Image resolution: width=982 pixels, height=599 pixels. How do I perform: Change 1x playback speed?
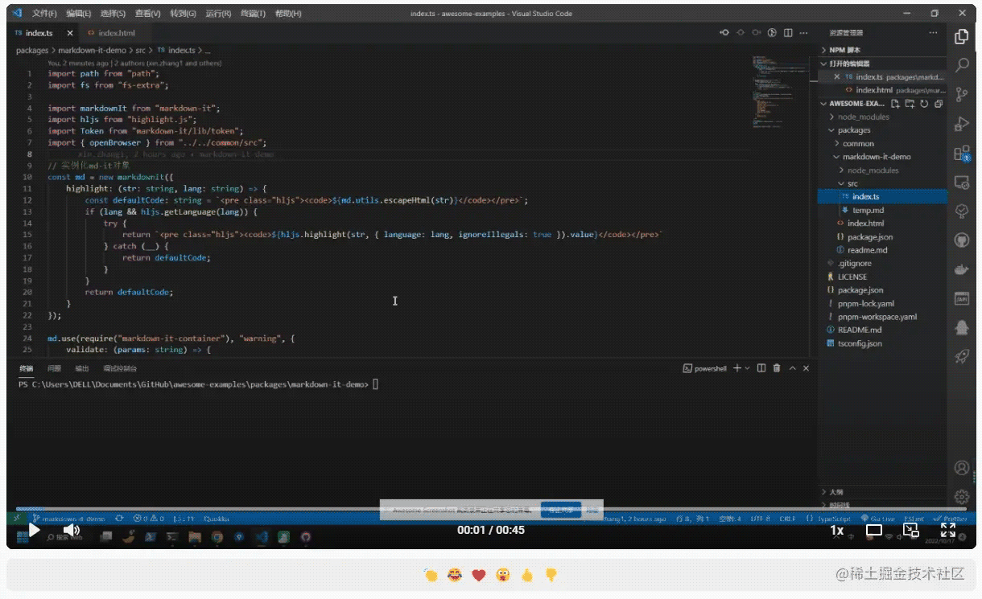837,530
